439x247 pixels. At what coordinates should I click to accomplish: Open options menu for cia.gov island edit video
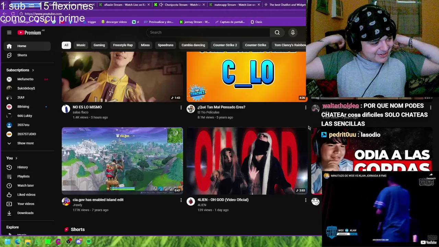click(x=181, y=200)
